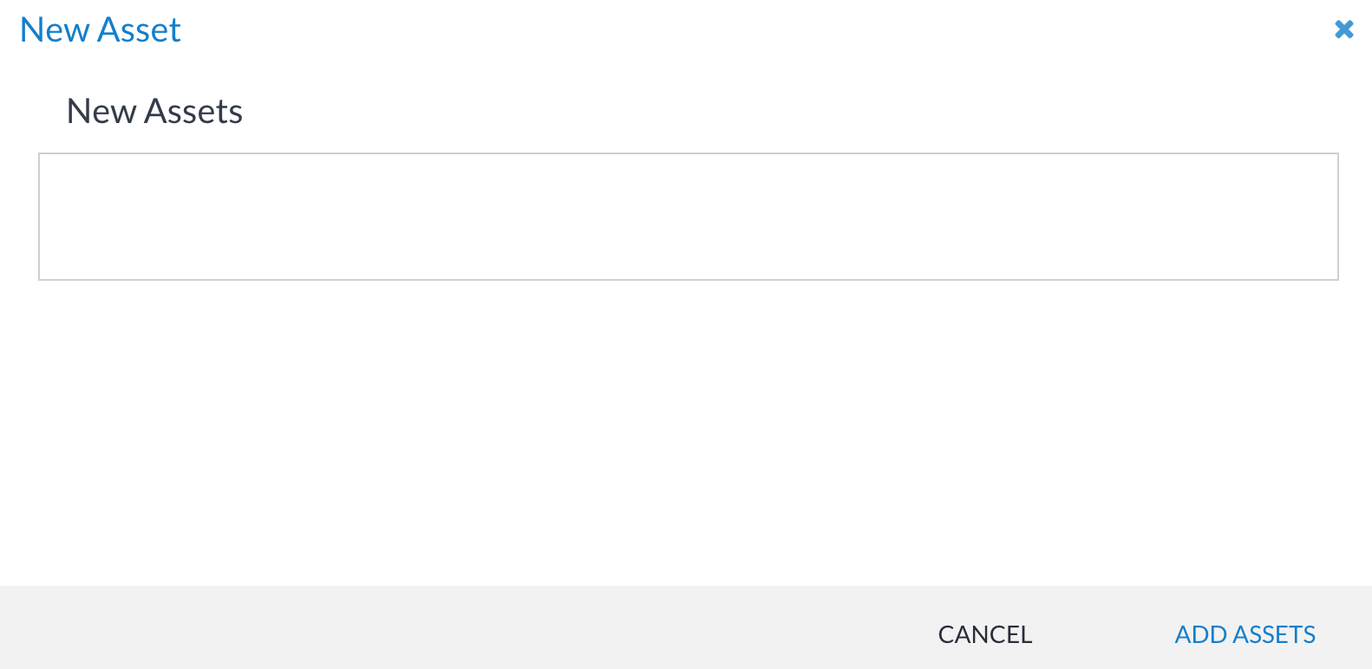Click the "New Assets" heading text
This screenshot has height=669, width=1372.
154,111
